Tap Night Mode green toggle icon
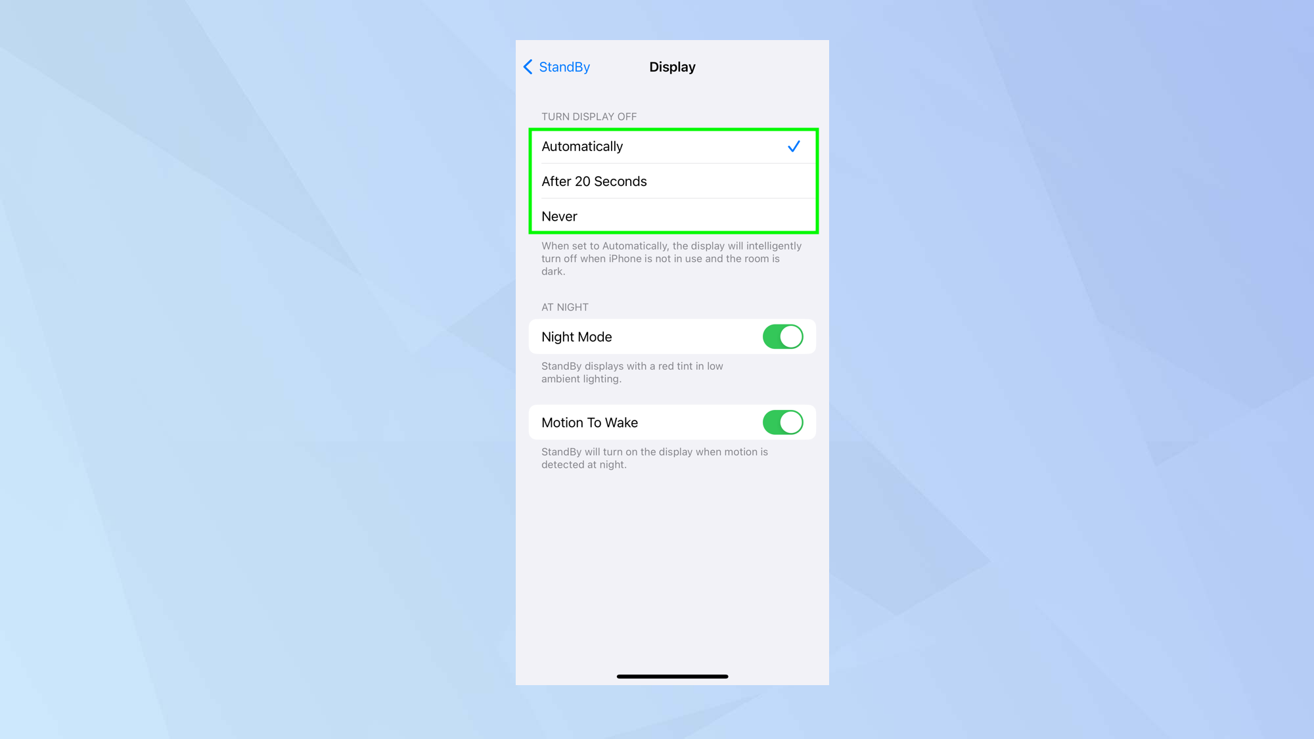Image resolution: width=1314 pixels, height=739 pixels. (782, 336)
